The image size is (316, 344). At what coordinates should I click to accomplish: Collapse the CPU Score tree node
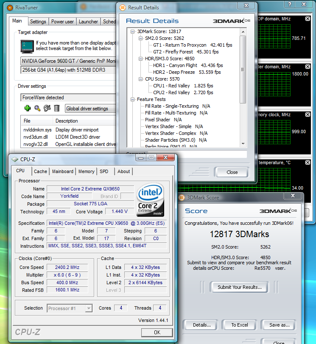(x=140, y=79)
